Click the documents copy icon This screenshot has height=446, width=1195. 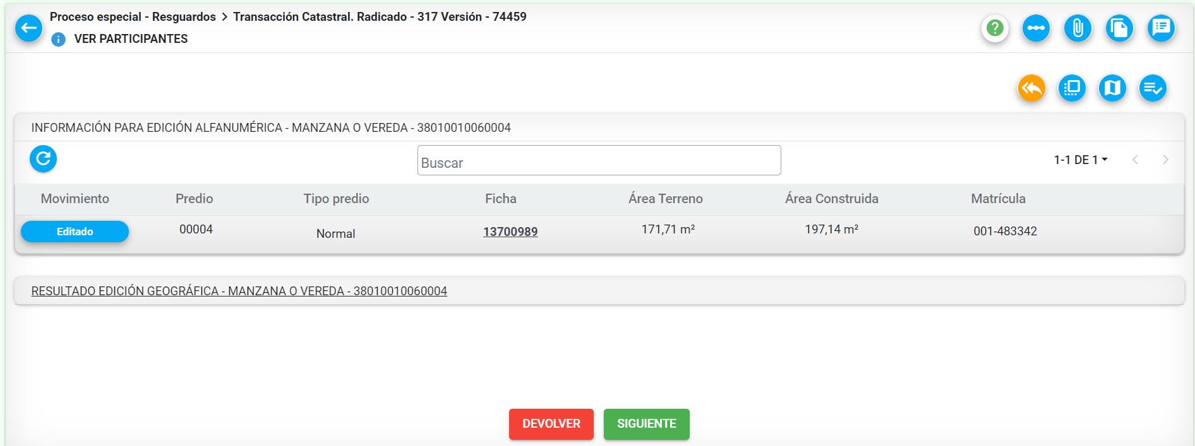(1119, 28)
